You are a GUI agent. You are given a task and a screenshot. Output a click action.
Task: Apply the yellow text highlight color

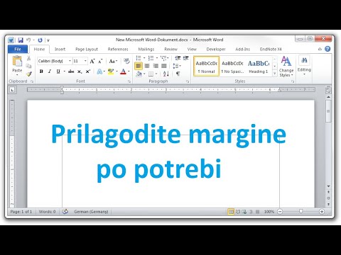[111, 72]
